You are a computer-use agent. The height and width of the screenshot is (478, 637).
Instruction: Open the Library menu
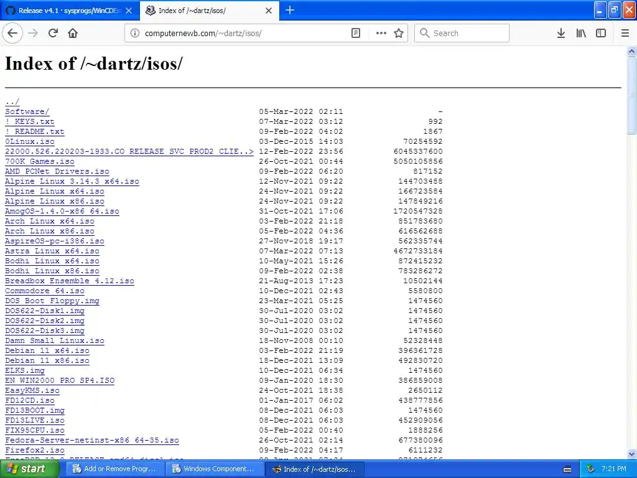point(581,33)
